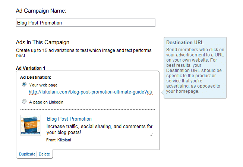
Task: Click the 'Destination URL' tooltip heading
Action: coord(185,42)
